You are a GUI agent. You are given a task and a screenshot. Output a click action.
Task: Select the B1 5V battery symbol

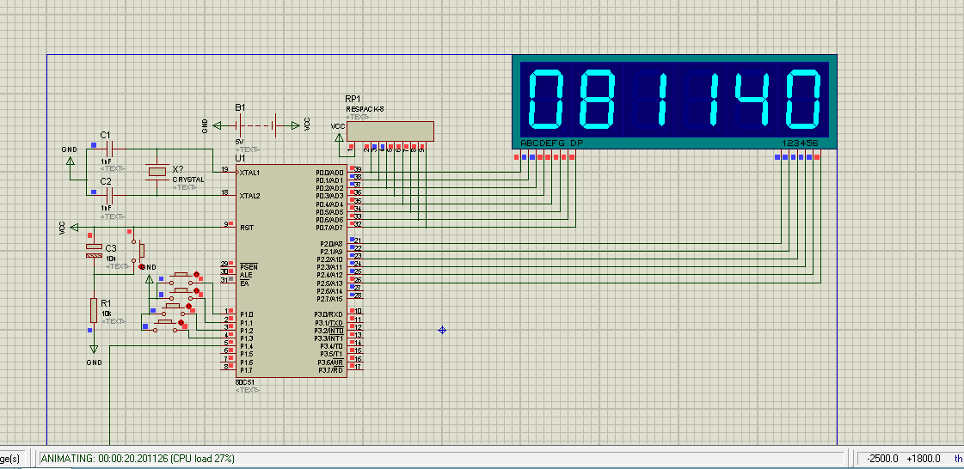pyautogui.click(x=257, y=126)
